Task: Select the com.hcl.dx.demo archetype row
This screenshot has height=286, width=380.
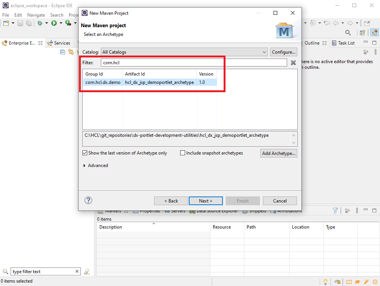Action: [150, 82]
